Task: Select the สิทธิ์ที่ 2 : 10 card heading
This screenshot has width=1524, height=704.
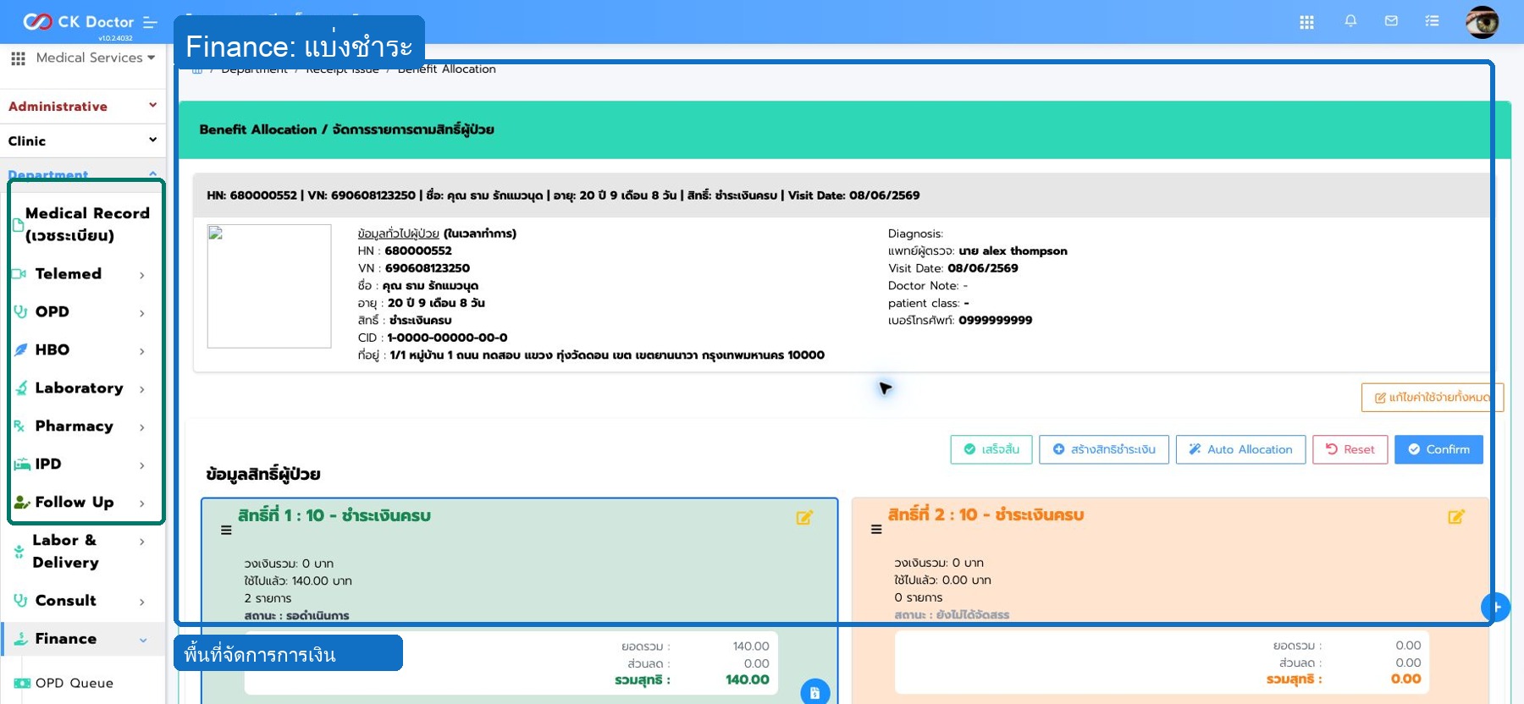Action: pyautogui.click(x=986, y=514)
